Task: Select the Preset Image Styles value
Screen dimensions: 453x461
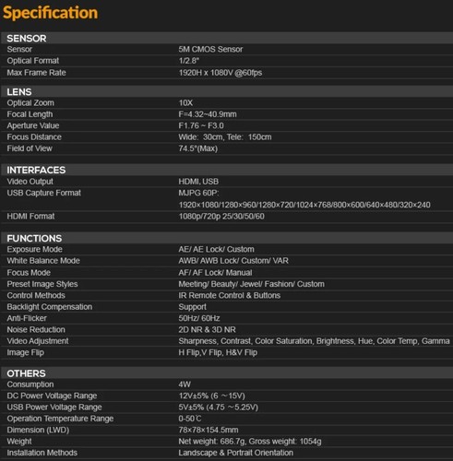Action: [251, 284]
